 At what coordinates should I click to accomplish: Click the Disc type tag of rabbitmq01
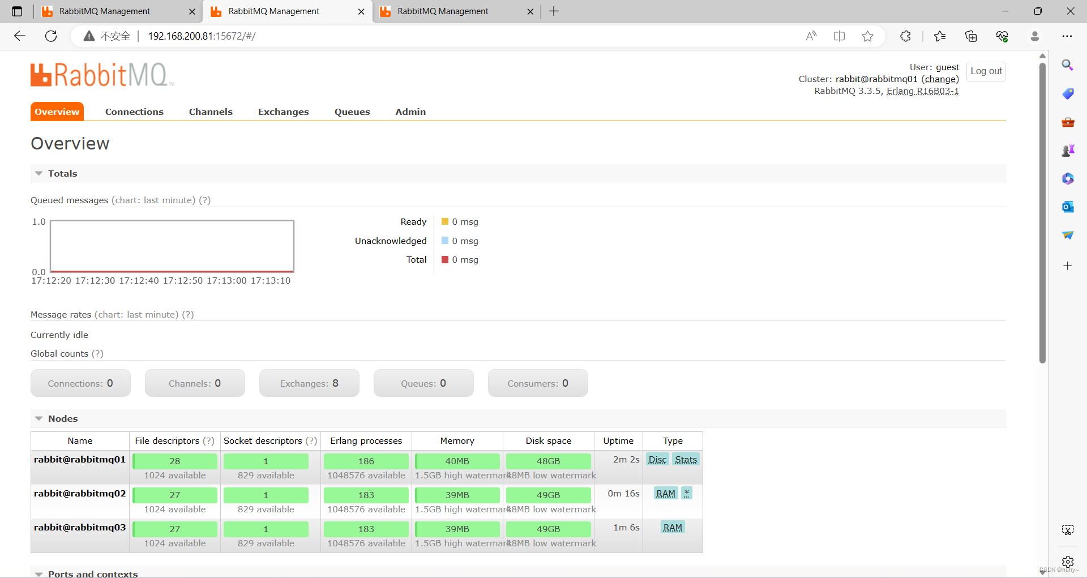coord(657,460)
